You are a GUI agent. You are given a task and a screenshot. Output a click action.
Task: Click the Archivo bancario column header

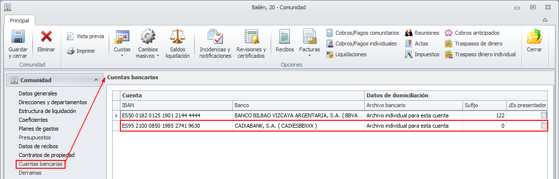click(414, 105)
